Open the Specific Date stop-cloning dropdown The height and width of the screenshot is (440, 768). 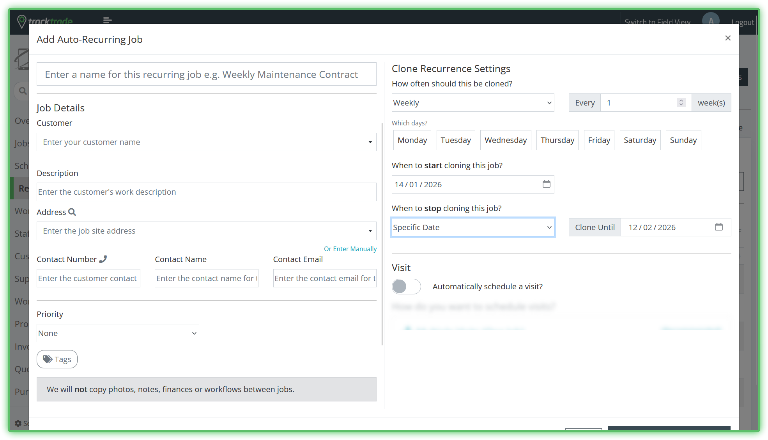coord(472,227)
